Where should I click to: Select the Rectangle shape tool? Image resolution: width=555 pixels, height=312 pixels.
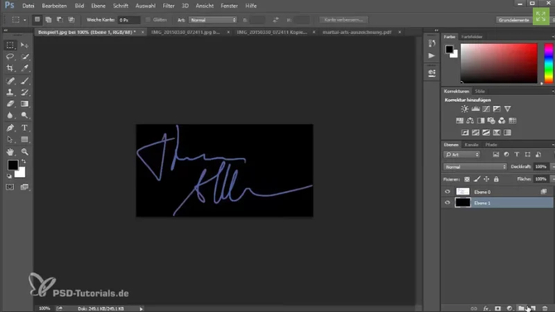click(x=24, y=140)
